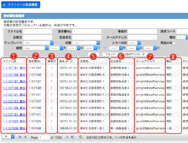188x143 pixels.
Task: Go to the next page icon
Action: [67, 137]
